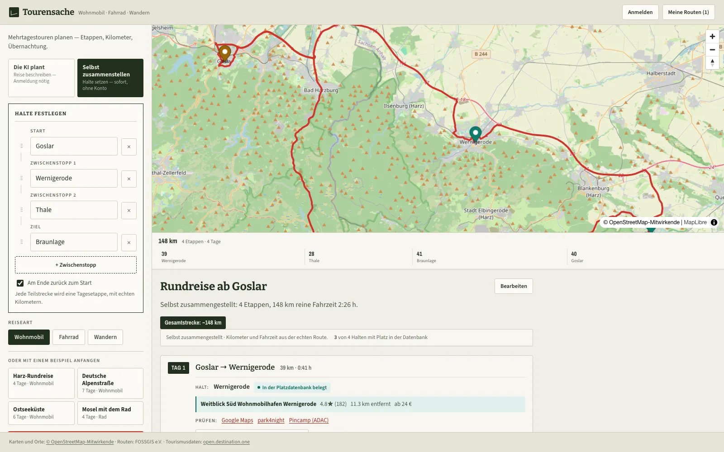Load the Deutsche Alpenstraße example
This screenshot has height=452, width=724.
click(x=110, y=383)
